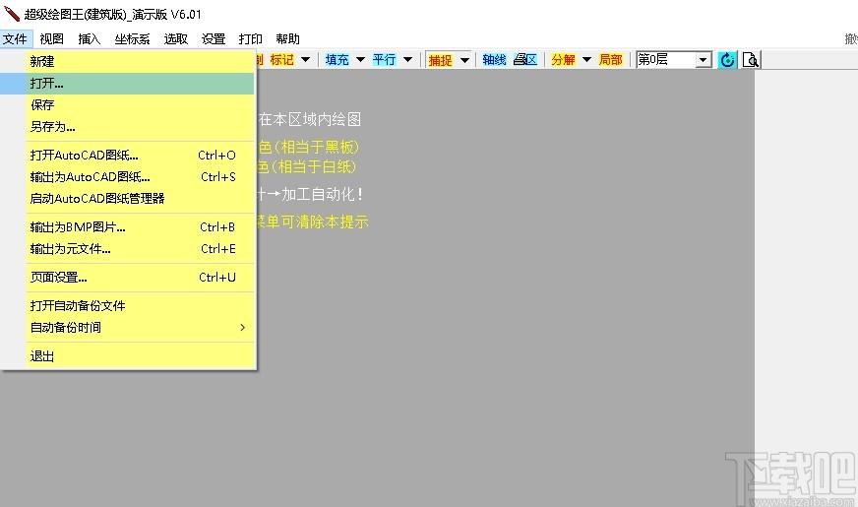The width and height of the screenshot is (858, 507).
Task: Select 输出为AutoCAD图纸... menu entry
Action: pos(128,177)
